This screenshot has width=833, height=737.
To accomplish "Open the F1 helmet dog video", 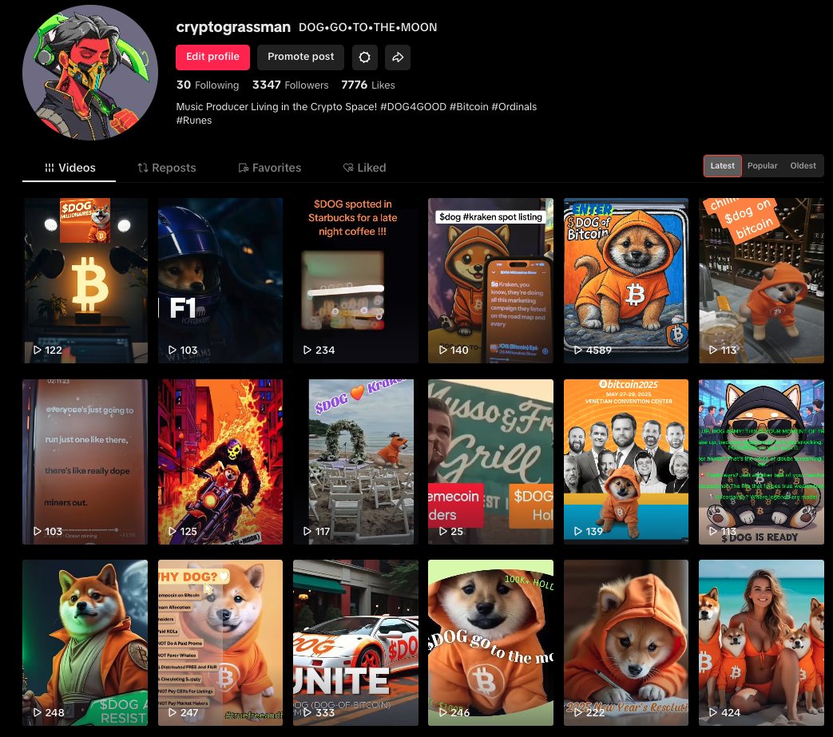I will [220, 281].
